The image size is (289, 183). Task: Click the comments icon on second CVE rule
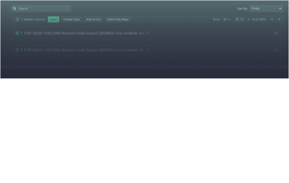pos(147,50)
